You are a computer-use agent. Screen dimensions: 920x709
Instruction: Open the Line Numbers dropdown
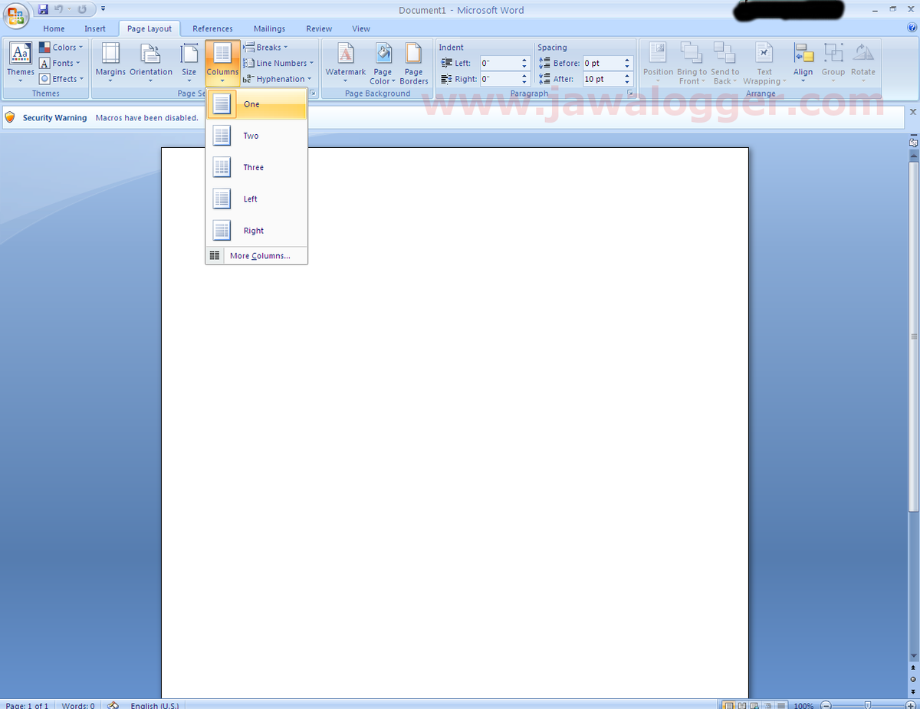tap(278, 64)
